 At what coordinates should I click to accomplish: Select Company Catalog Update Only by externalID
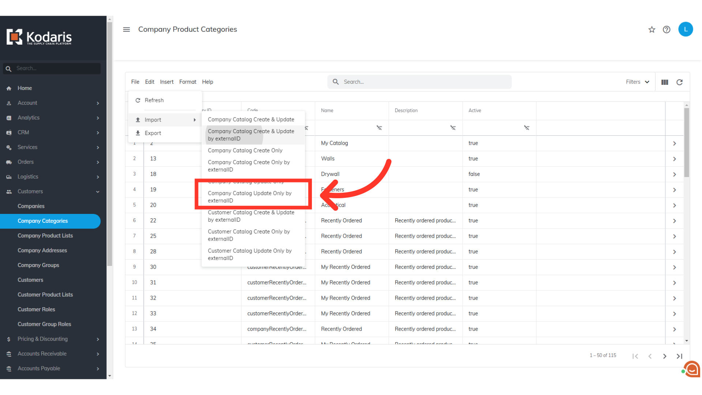tap(250, 197)
